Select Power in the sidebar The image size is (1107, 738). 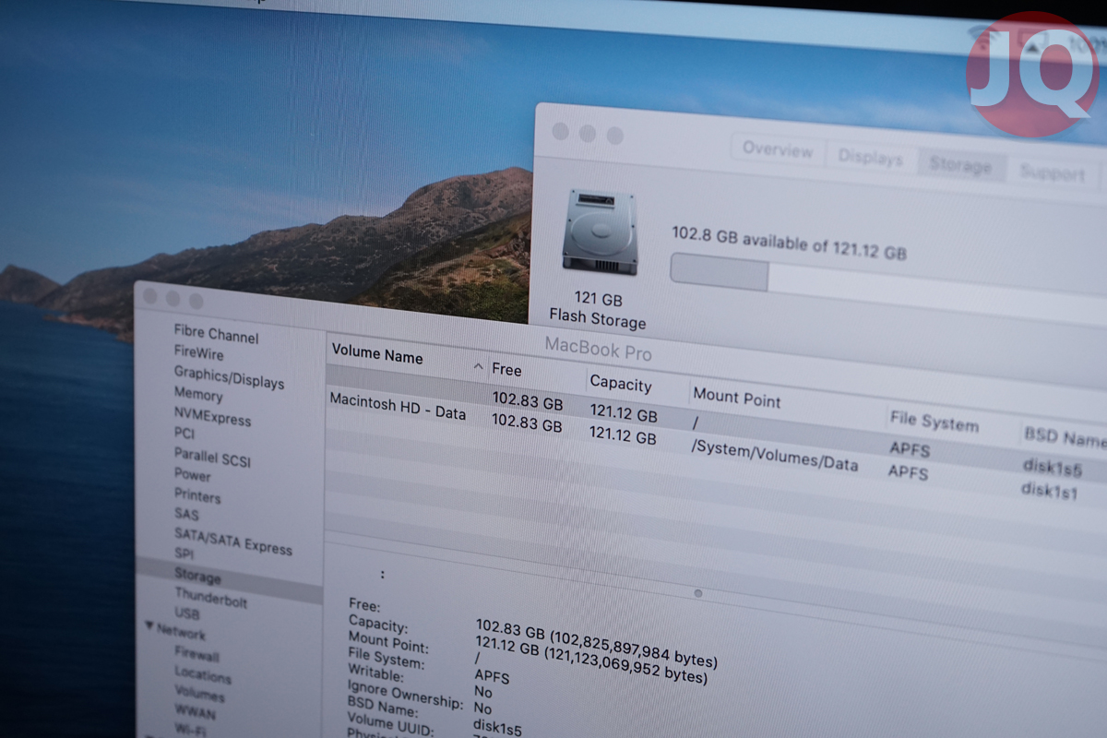click(192, 474)
